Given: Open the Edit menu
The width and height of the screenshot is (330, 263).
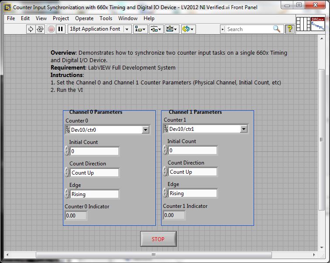Looking at the screenshot, I should 25,18.
